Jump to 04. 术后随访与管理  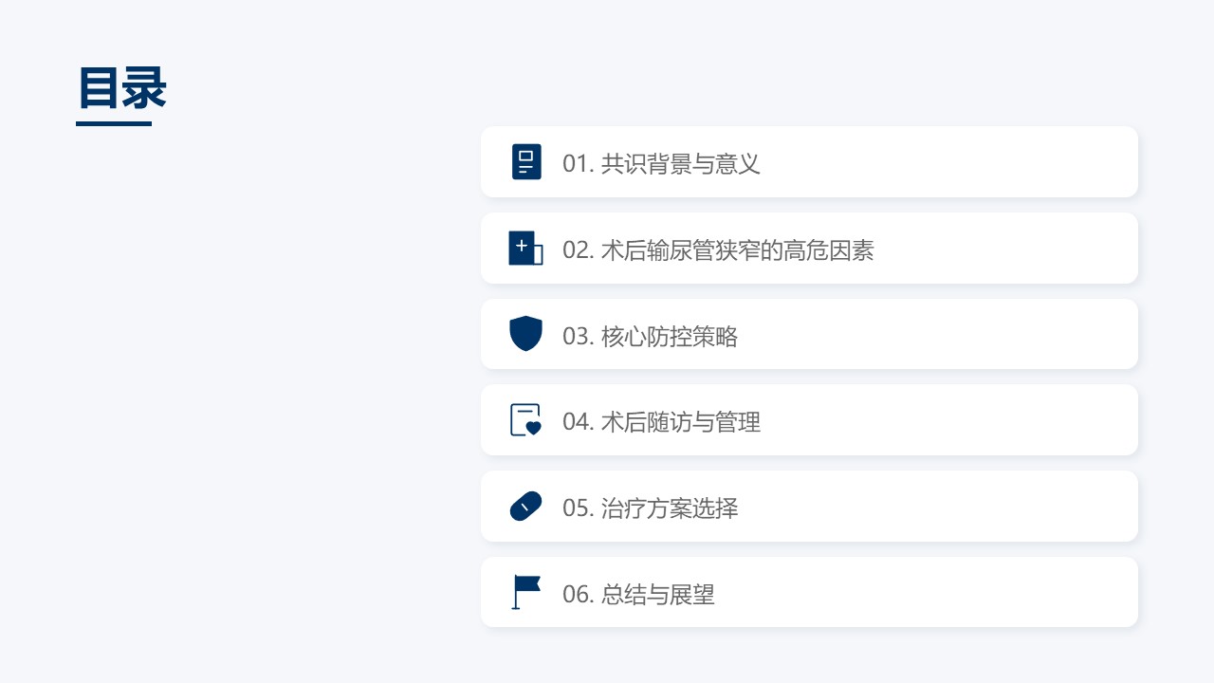[x=661, y=422]
